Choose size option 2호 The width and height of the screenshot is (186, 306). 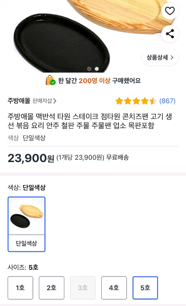pos(52,287)
